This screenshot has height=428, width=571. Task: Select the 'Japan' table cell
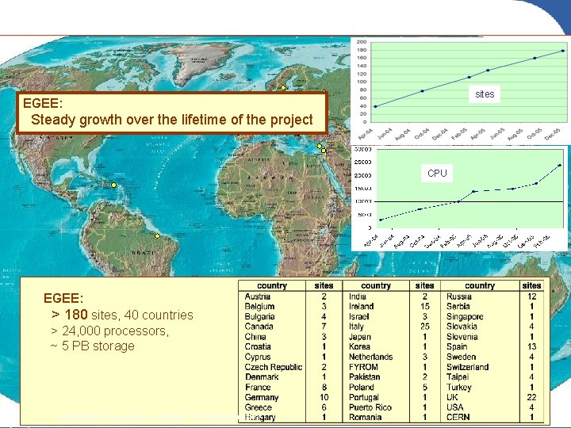(x=360, y=337)
